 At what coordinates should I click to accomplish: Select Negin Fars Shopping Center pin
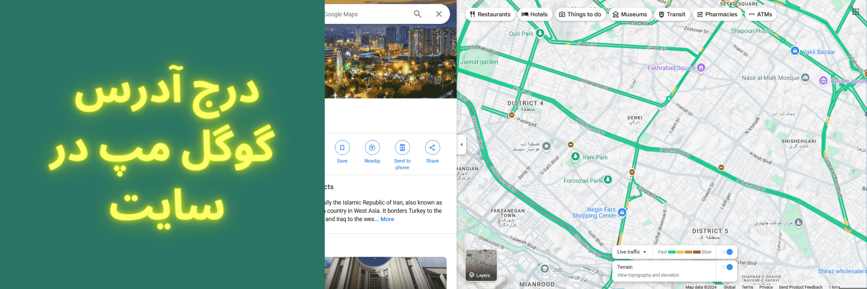[622, 213]
